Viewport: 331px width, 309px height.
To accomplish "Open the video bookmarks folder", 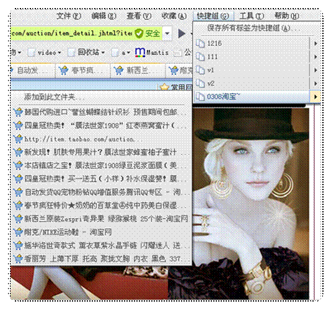I will click(45, 53).
